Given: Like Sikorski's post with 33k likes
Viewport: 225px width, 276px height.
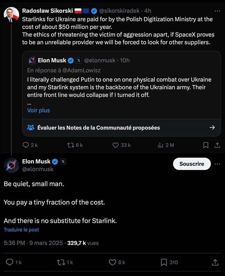Looking at the screenshot, I should pos(116,145).
